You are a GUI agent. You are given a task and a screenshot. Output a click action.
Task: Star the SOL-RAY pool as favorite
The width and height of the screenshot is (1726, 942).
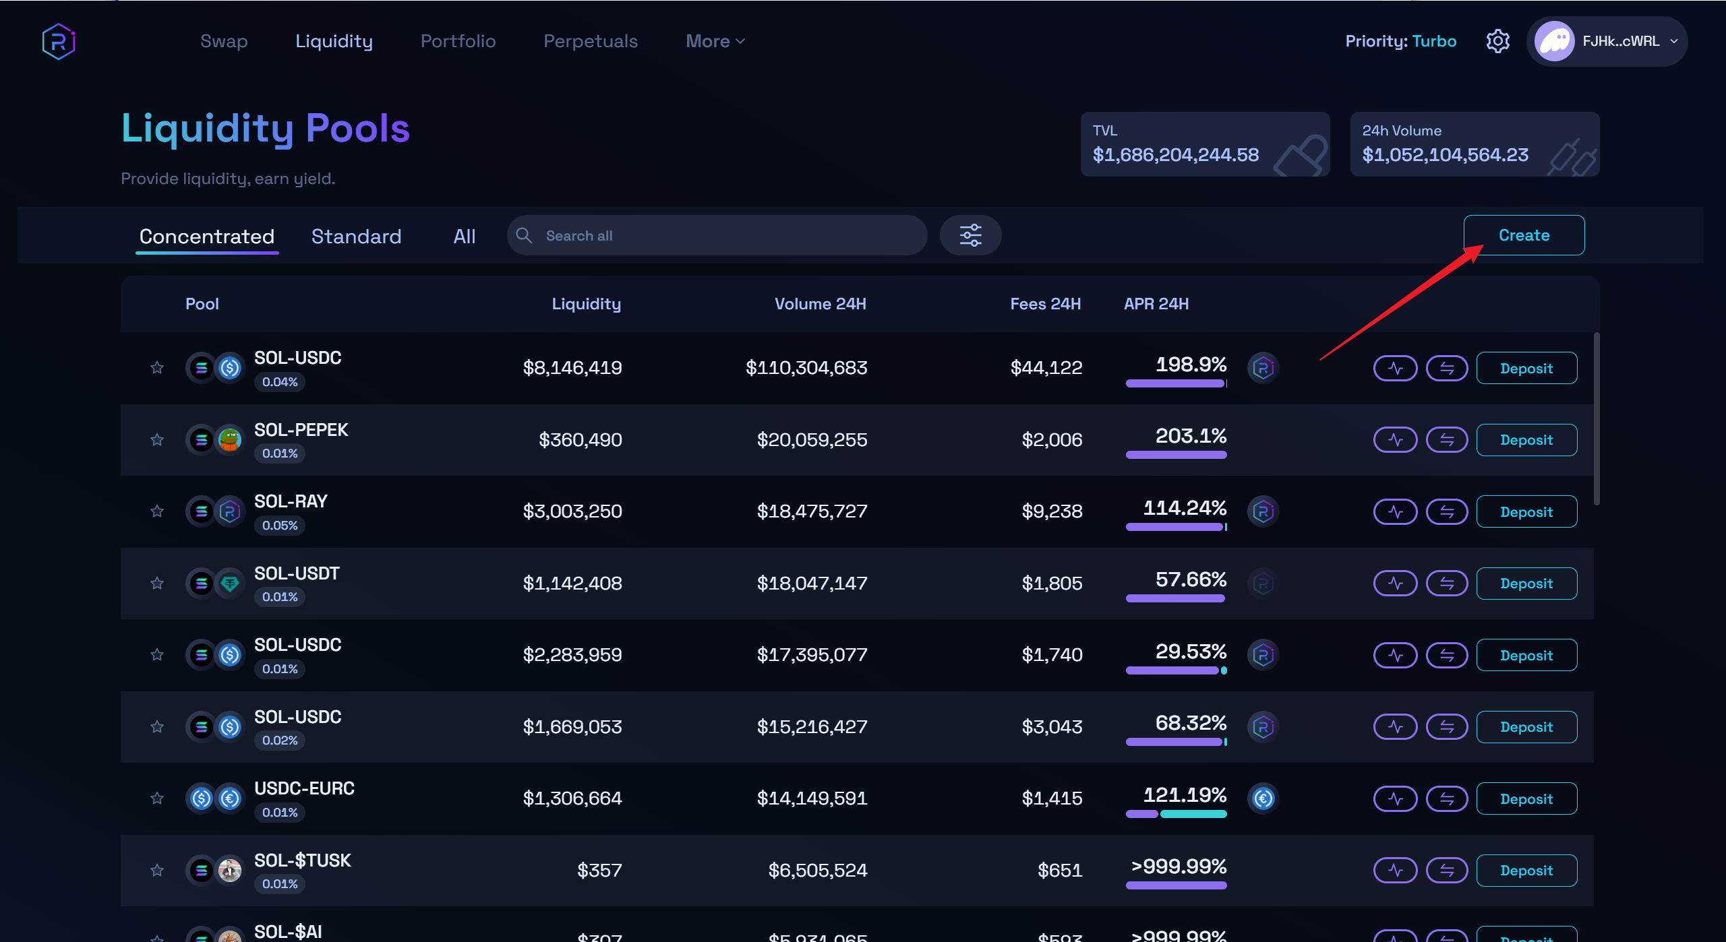157,511
